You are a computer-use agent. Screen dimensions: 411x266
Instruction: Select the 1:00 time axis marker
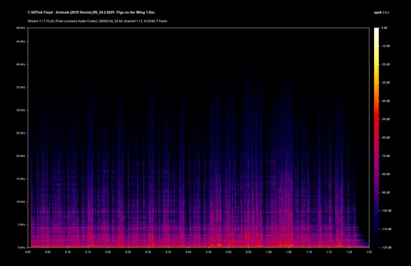[269, 252]
